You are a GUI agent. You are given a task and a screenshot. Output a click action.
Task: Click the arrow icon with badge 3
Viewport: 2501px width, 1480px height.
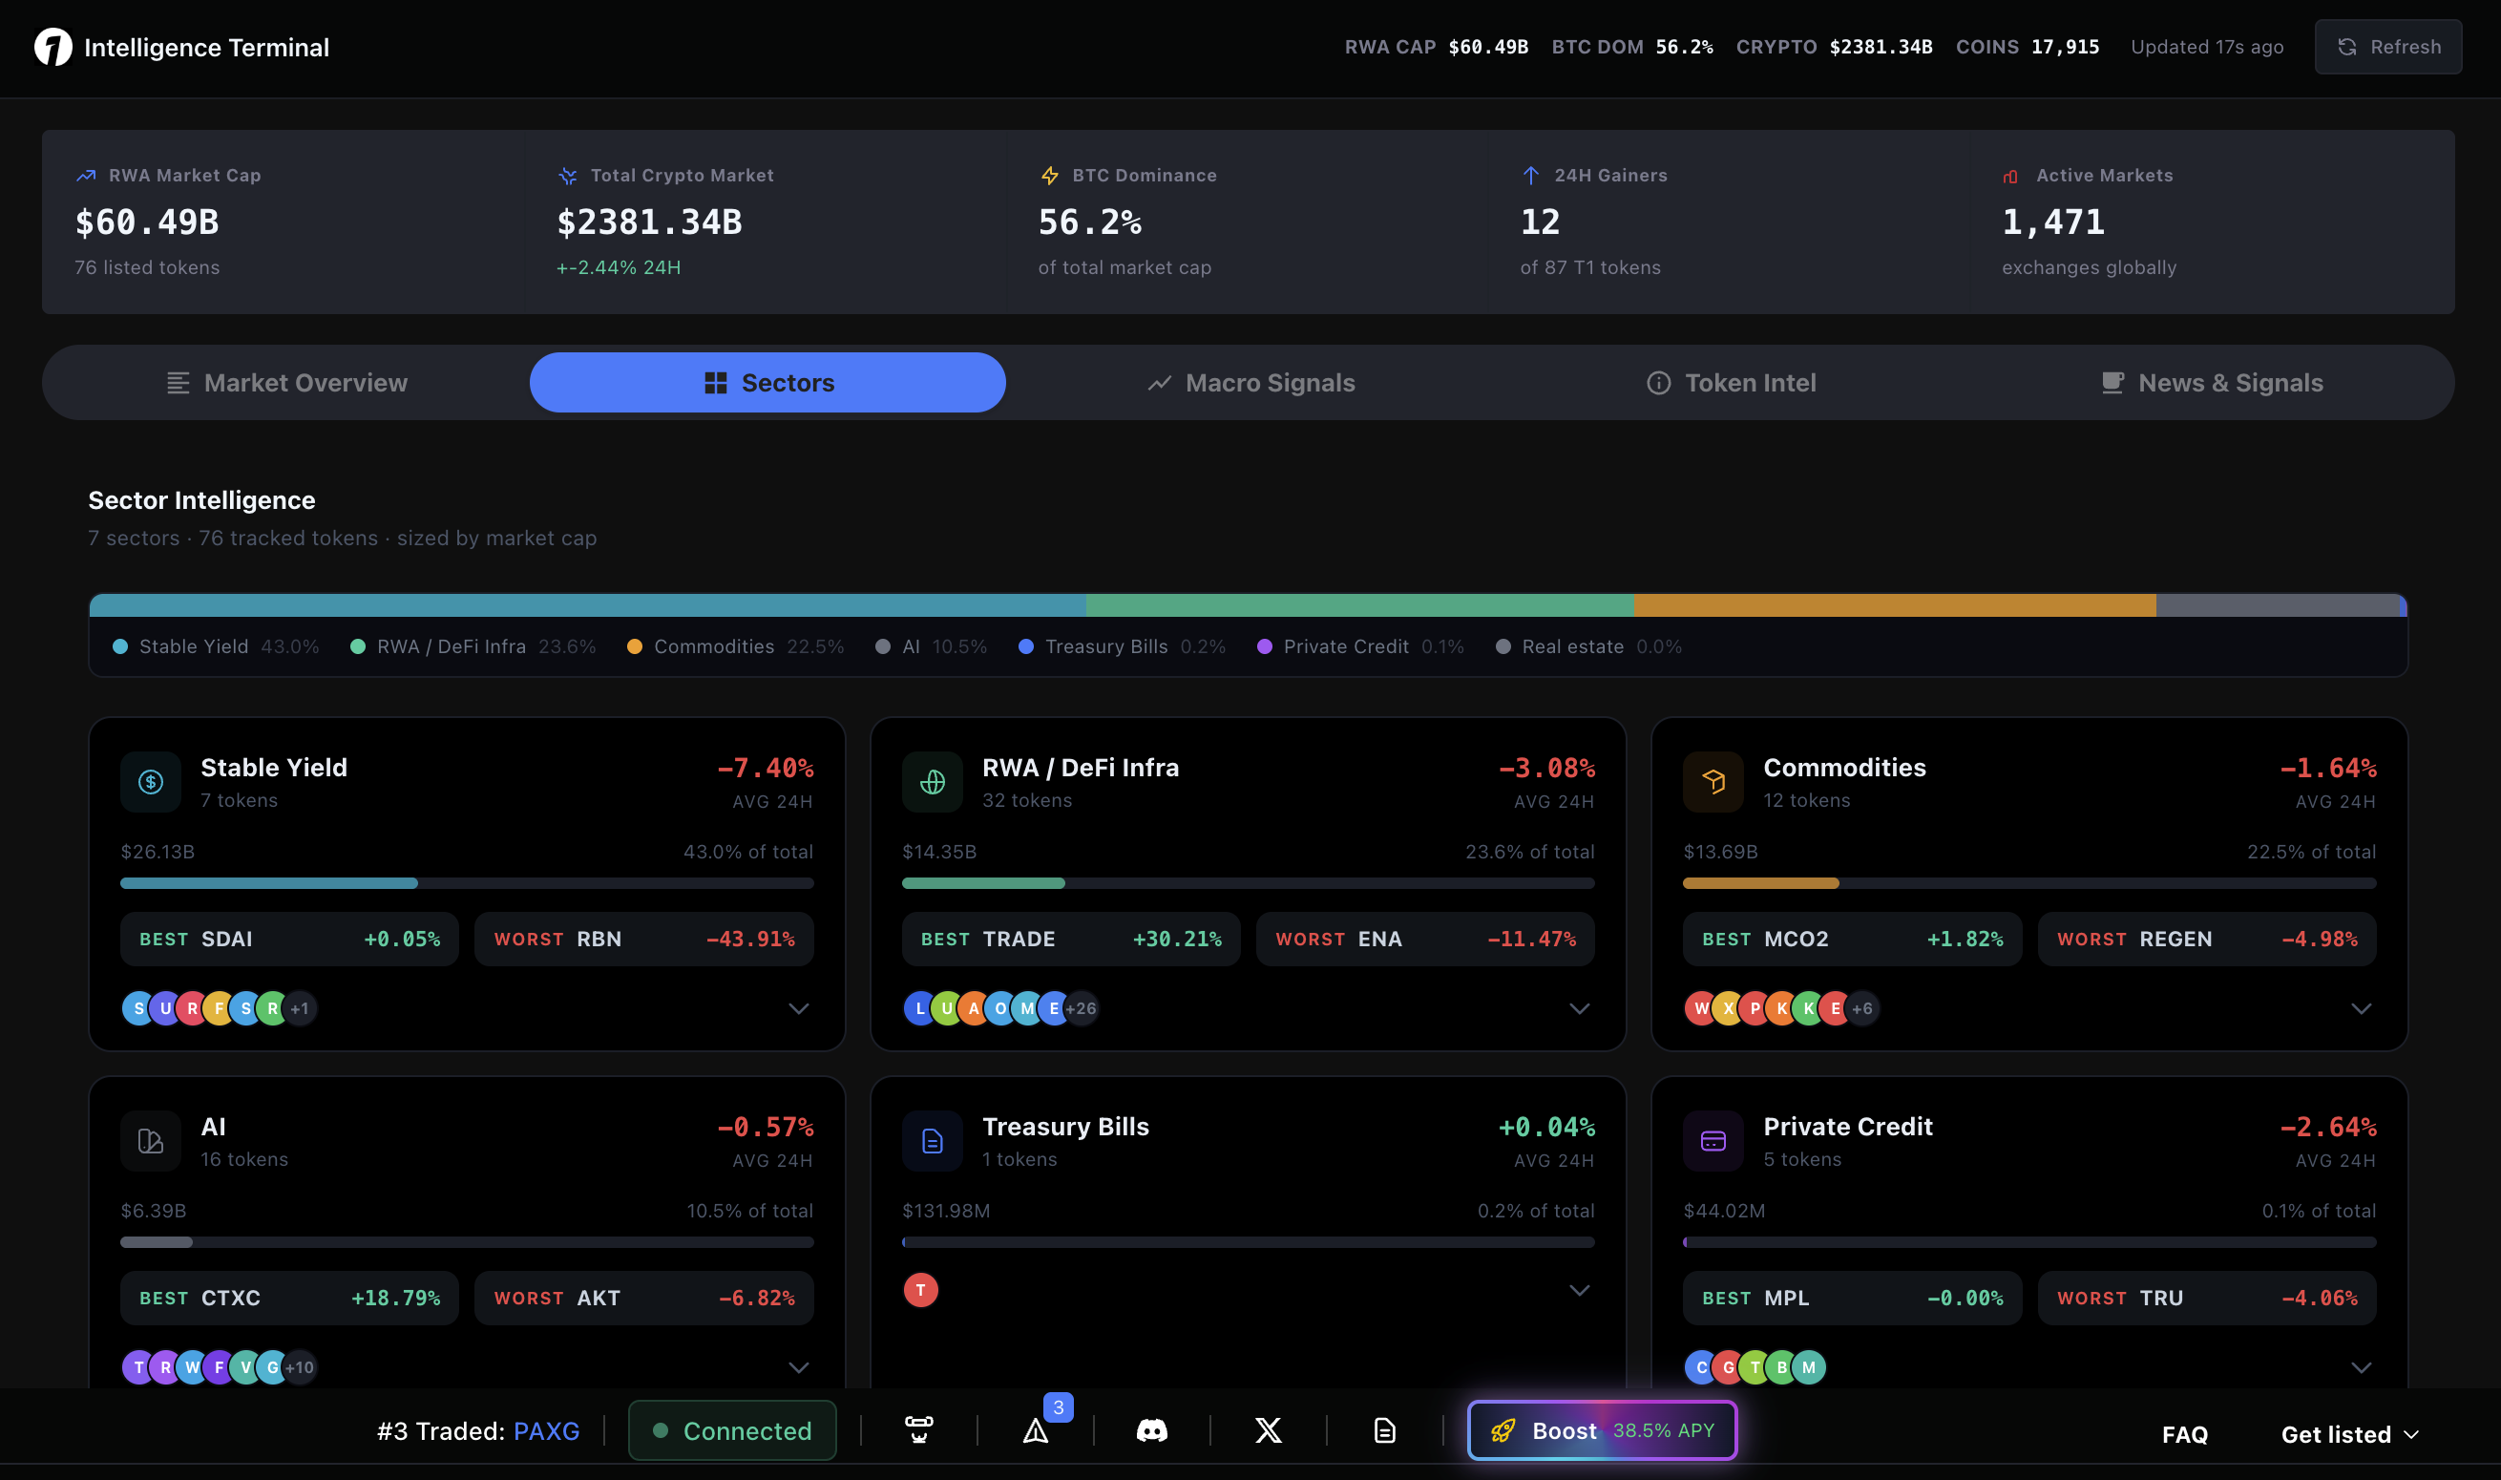[x=1036, y=1431]
